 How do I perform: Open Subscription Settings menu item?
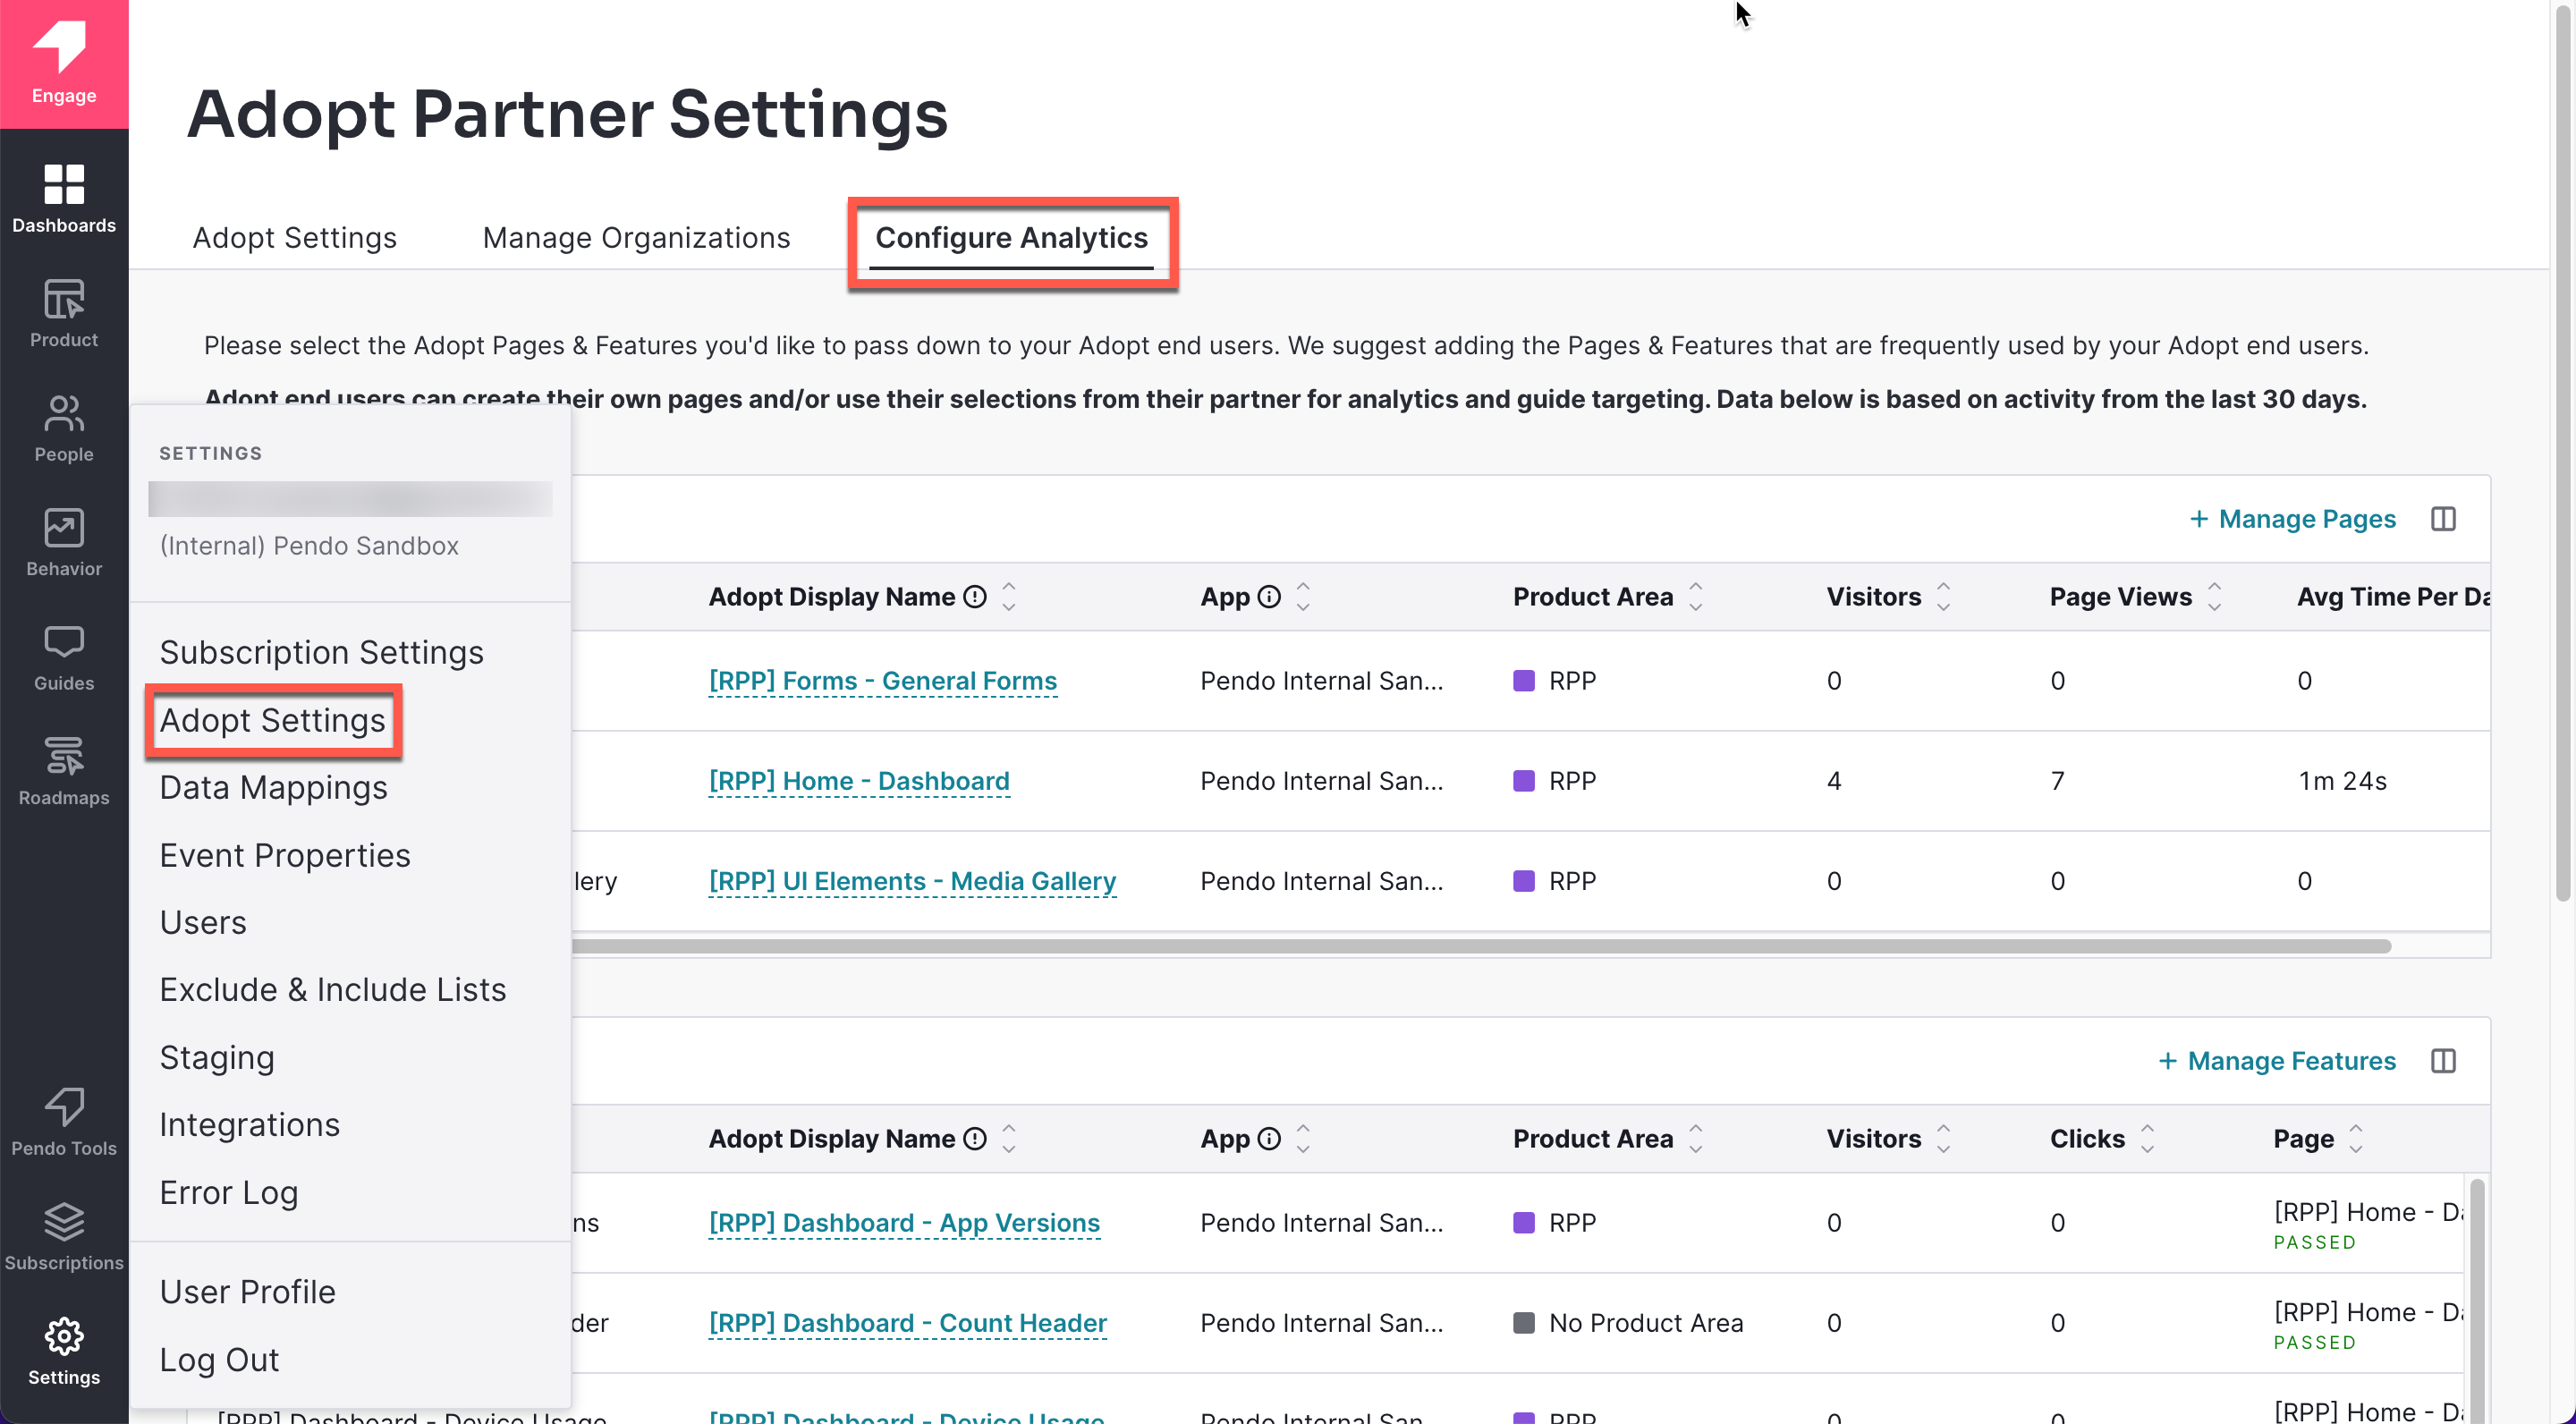pyautogui.click(x=321, y=652)
